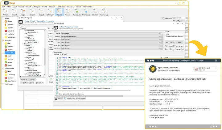Click the PDF attachment icon RE_171549
The image size is (222, 130).
click(196, 69)
